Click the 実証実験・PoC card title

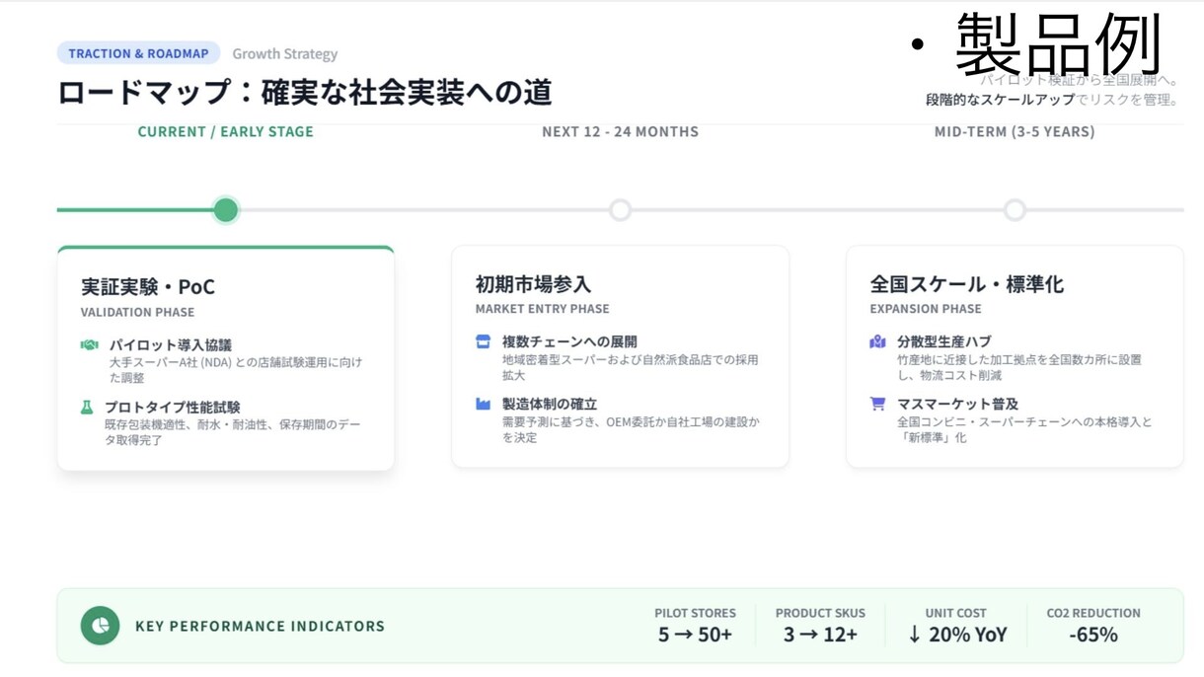click(x=148, y=287)
